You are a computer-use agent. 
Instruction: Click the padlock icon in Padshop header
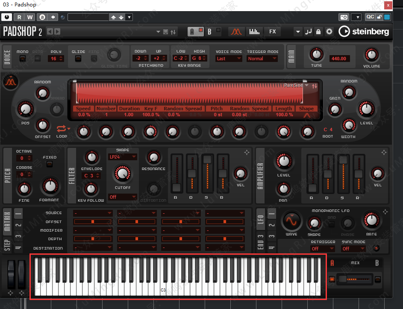coord(318,32)
